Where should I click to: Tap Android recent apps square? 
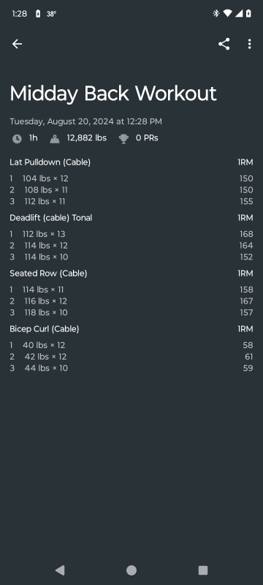point(203,570)
